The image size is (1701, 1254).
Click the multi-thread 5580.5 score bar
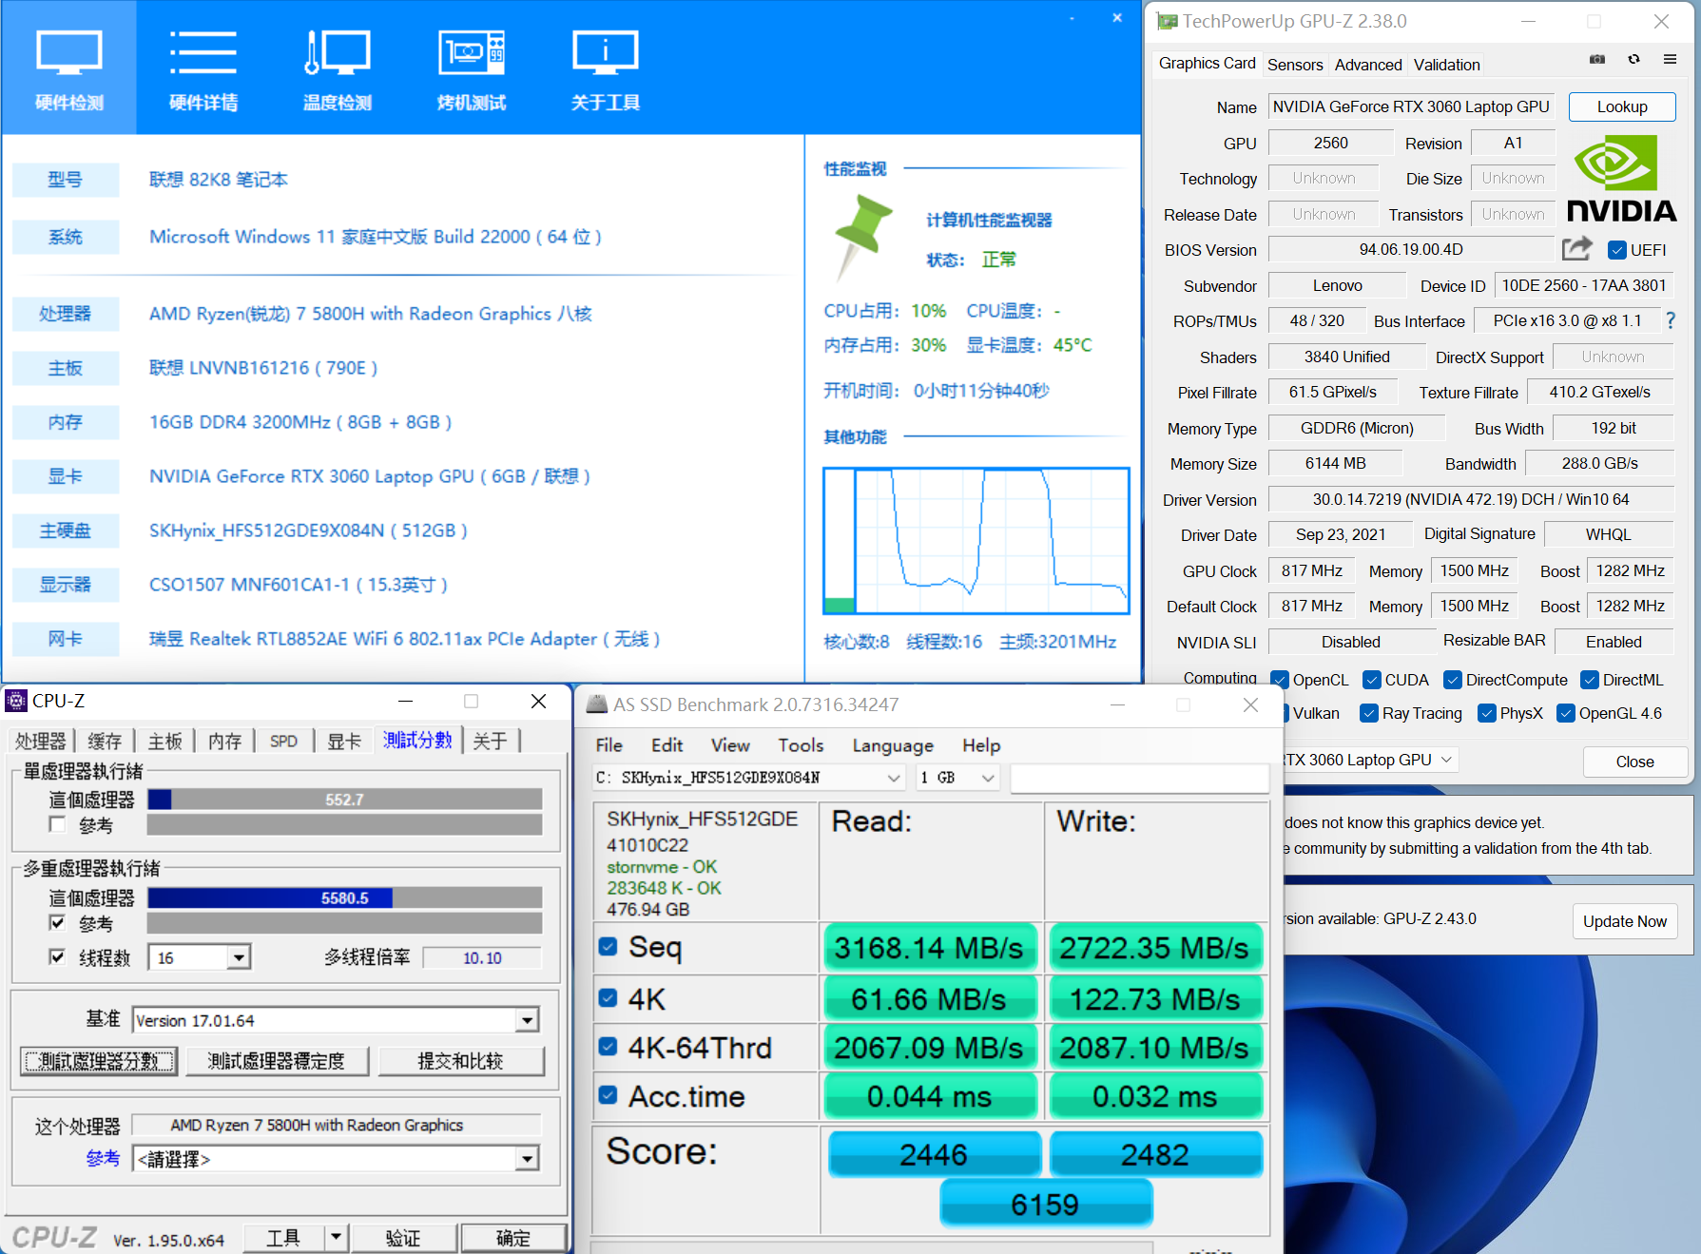344,897
